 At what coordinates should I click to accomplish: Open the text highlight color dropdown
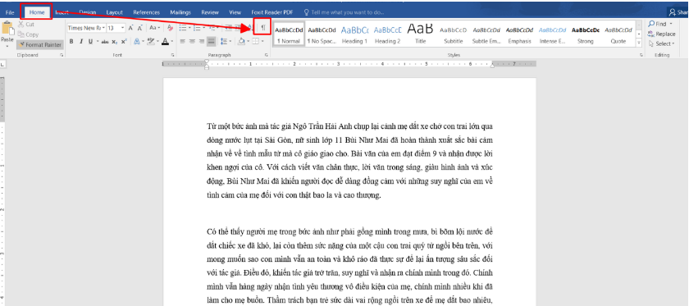click(x=157, y=41)
